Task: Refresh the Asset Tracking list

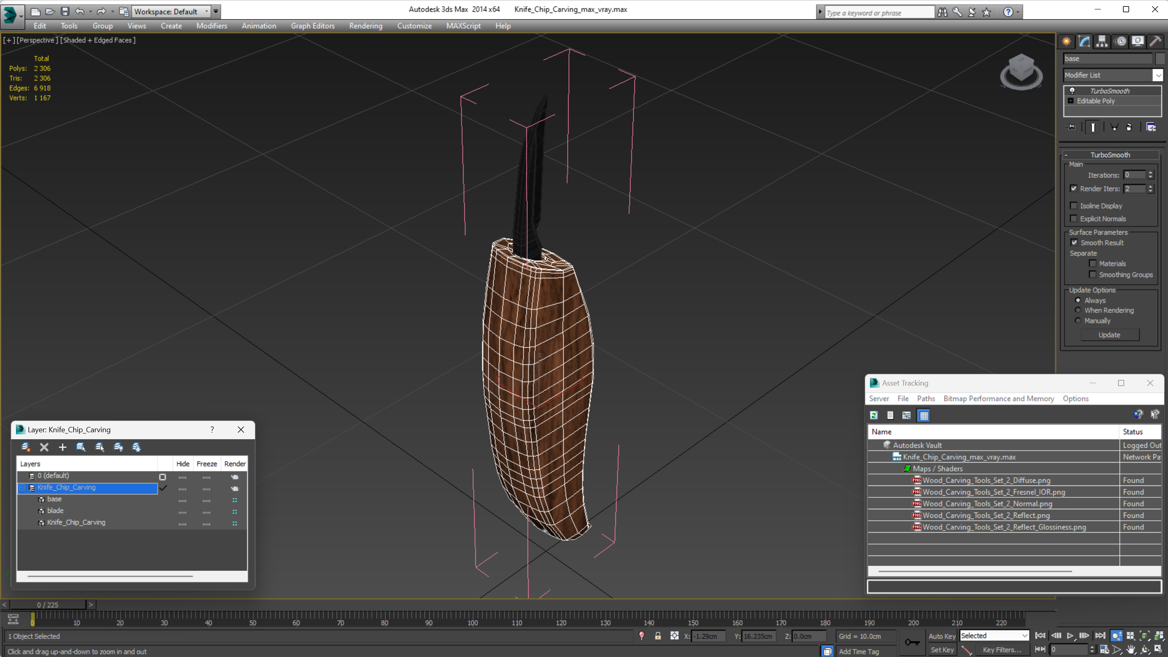Action: pyautogui.click(x=874, y=415)
